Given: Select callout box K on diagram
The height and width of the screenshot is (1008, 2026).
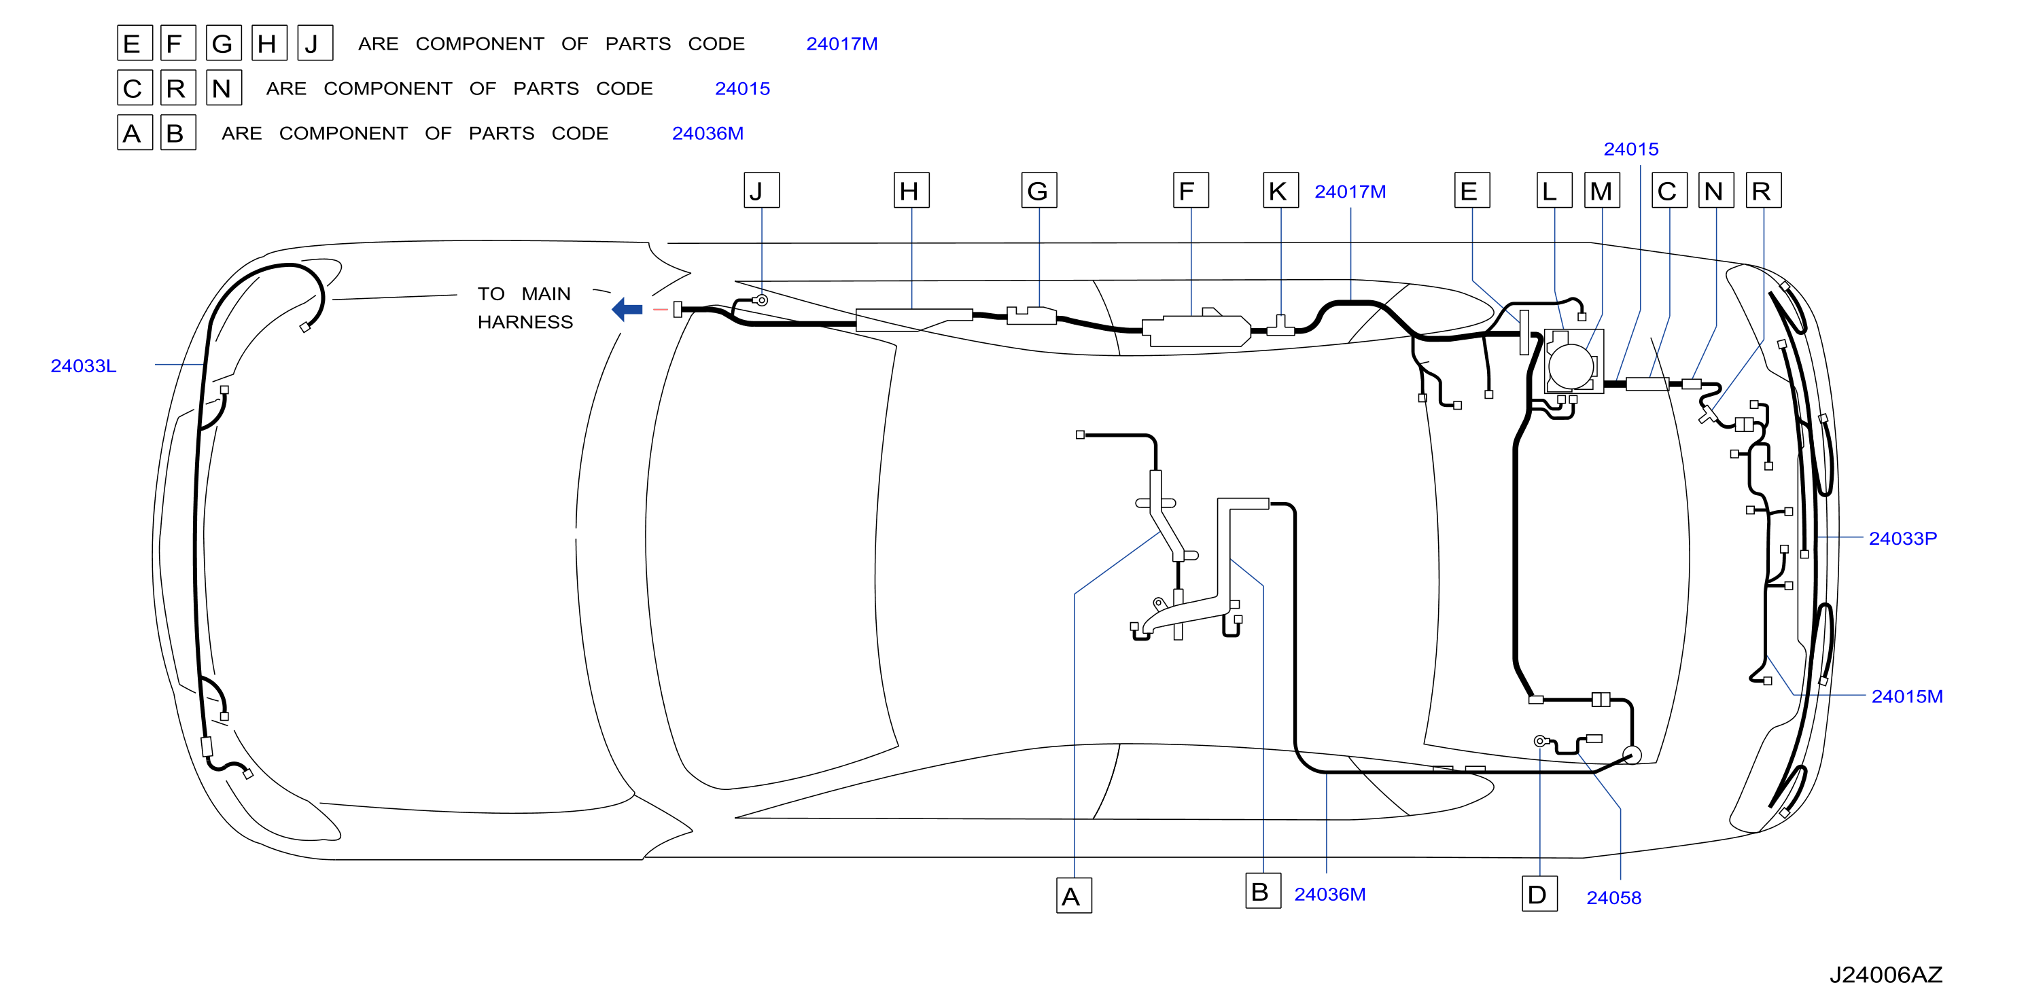Looking at the screenshot, I should click(1280, 190).
